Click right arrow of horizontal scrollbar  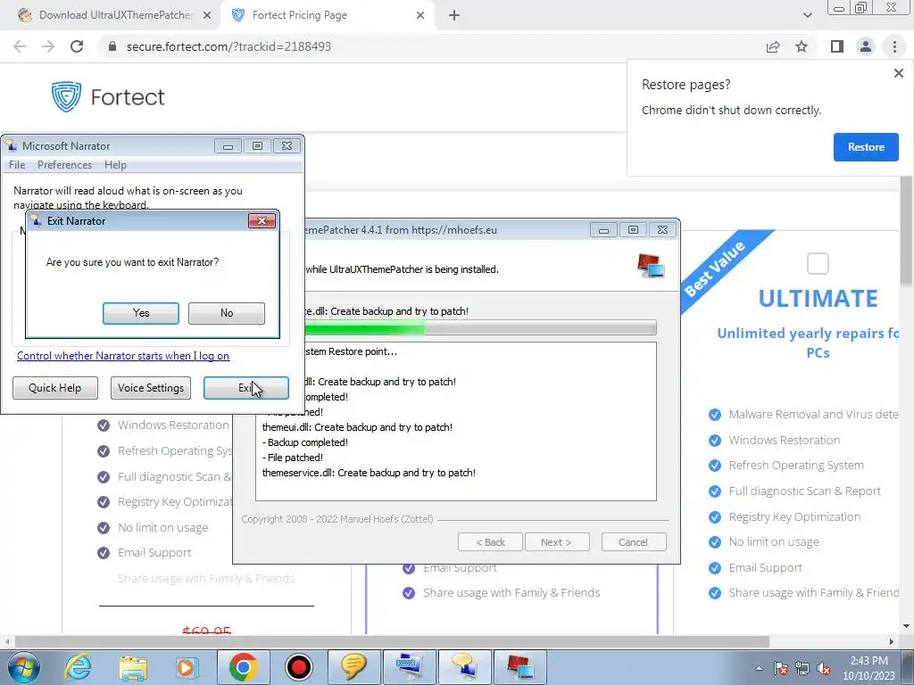pyautogui.click(x=892, y=641)
